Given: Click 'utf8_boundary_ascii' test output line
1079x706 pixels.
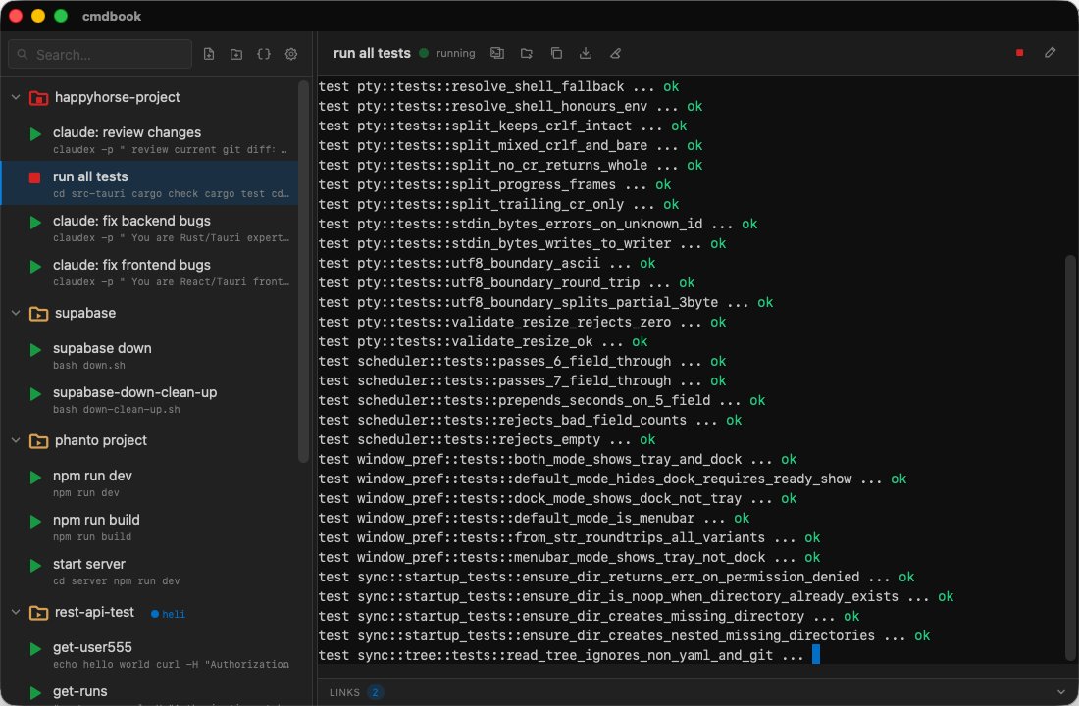Looking at the screenshot, I should (x=487, y=263).
